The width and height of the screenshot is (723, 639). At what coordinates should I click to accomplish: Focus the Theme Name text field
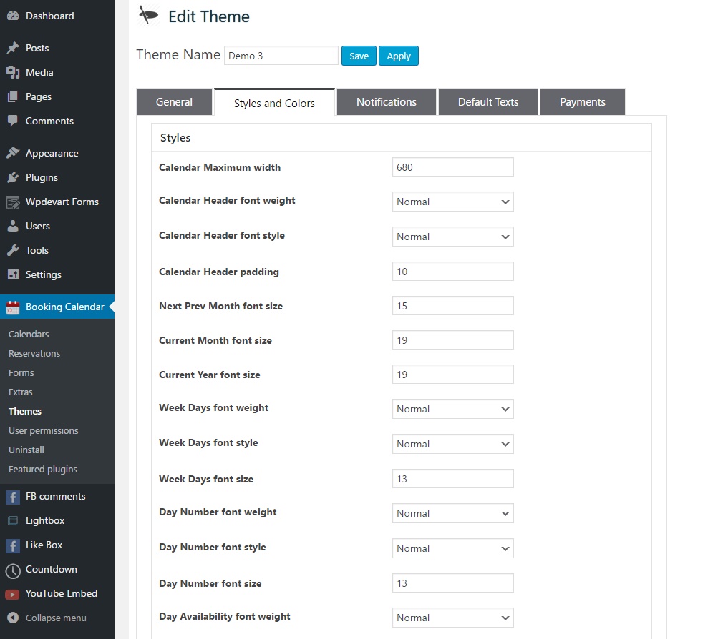281,56
